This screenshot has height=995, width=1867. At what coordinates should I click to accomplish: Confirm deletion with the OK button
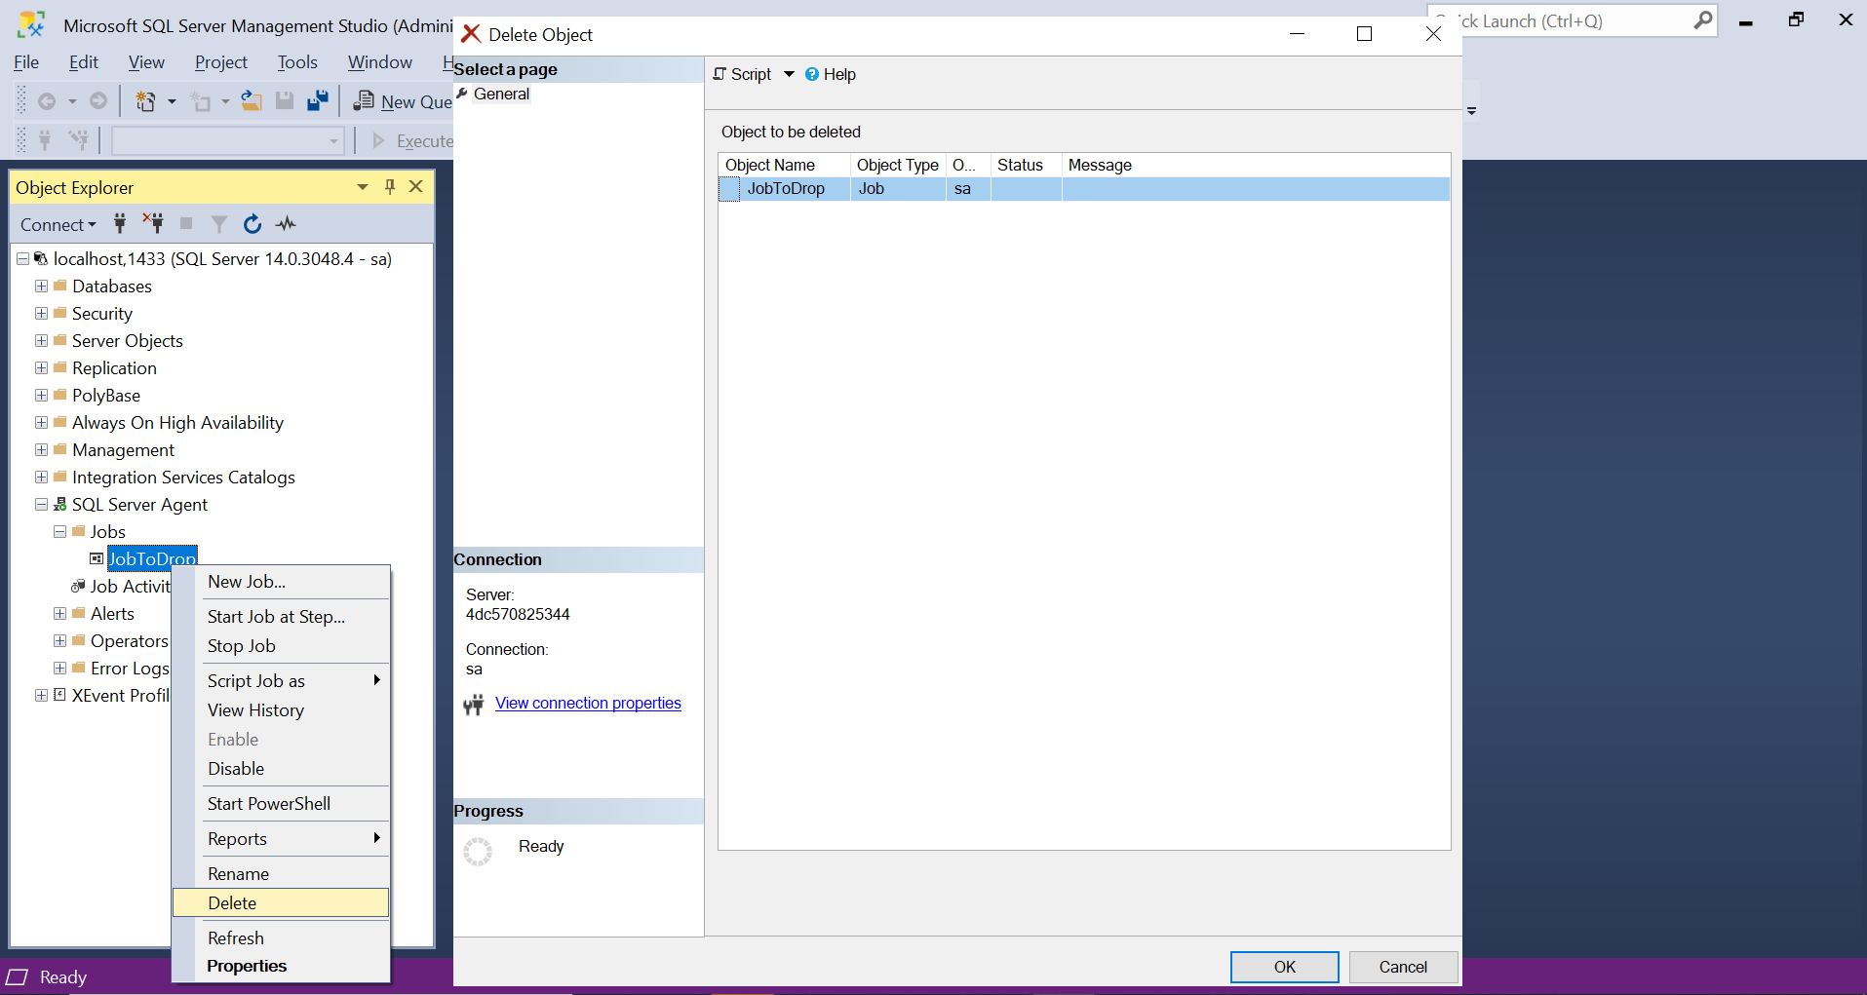(x=1283, y=967)
